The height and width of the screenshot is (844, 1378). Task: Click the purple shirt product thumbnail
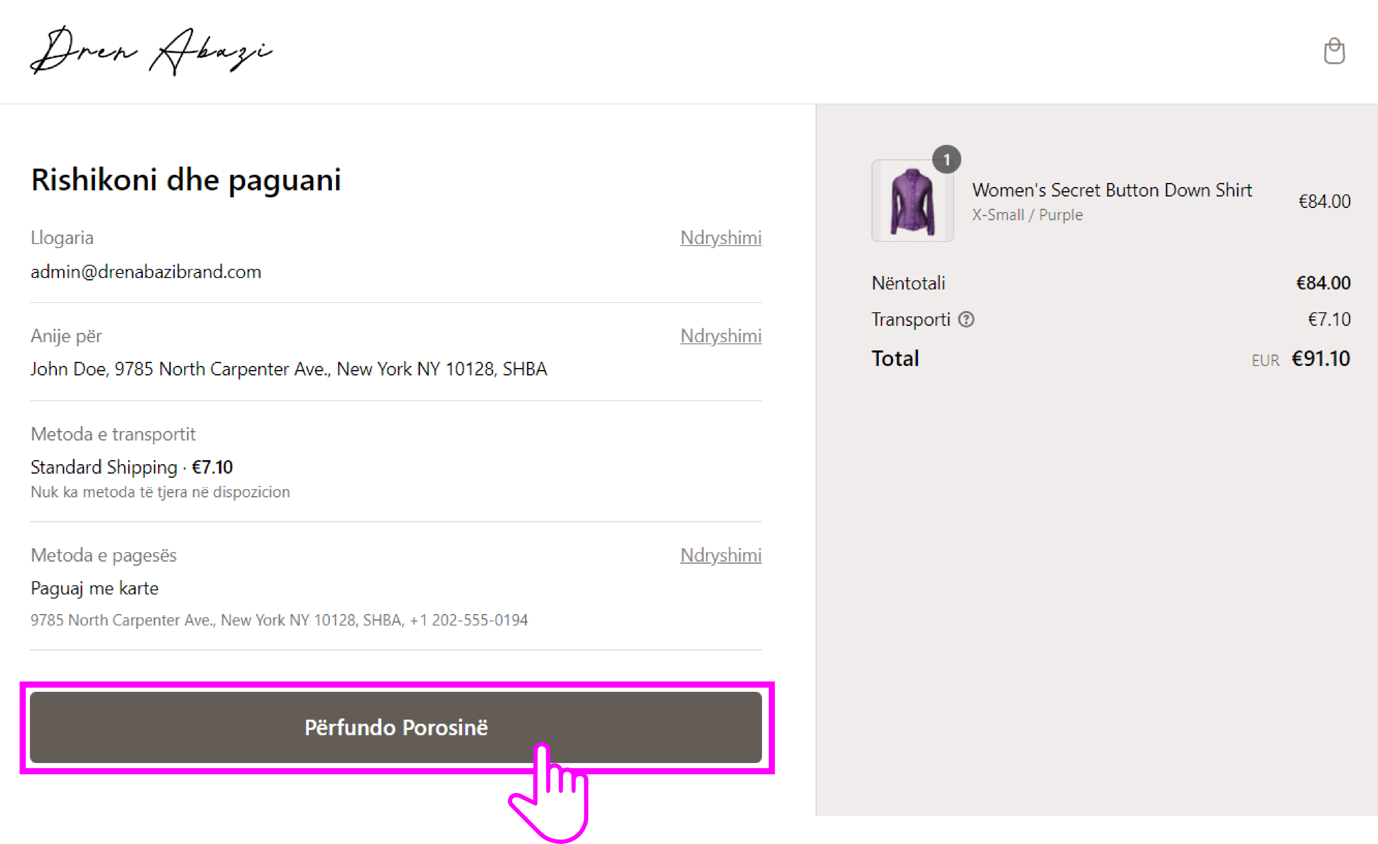912,201
